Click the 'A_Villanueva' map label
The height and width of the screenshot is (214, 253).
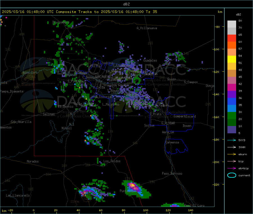(147, 28)
